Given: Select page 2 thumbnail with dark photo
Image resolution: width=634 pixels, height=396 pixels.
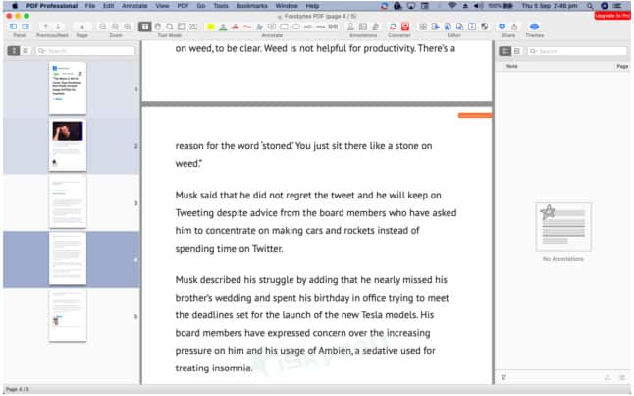Looking at the screenshot, I should (68, 144).
